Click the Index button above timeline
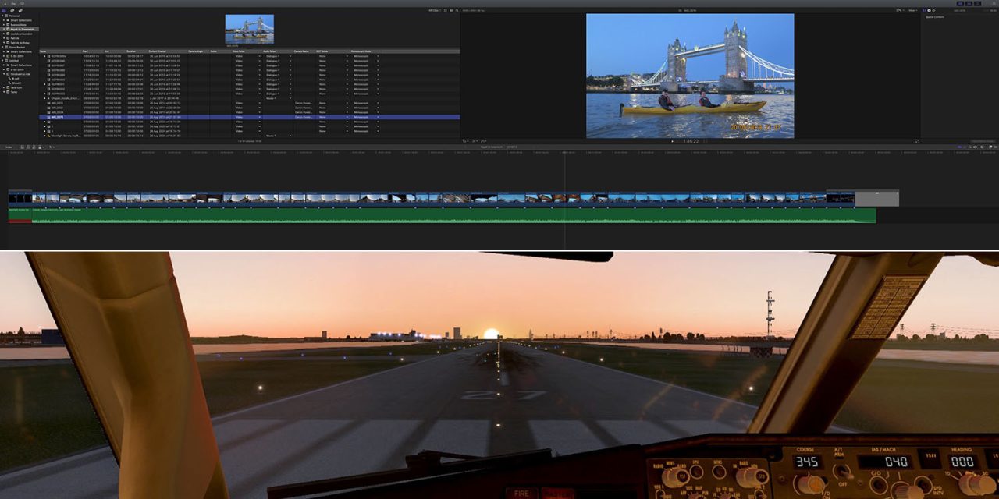The width and height of the screenshot is (999, 499). [9, 147]
